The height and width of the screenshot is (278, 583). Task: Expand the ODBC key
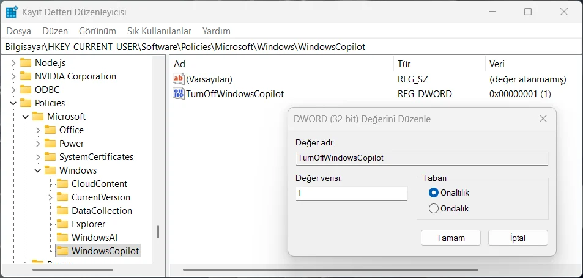13,90
